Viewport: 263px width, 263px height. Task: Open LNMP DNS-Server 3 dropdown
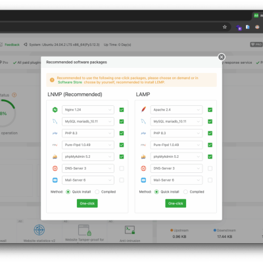tap(88, 168)
